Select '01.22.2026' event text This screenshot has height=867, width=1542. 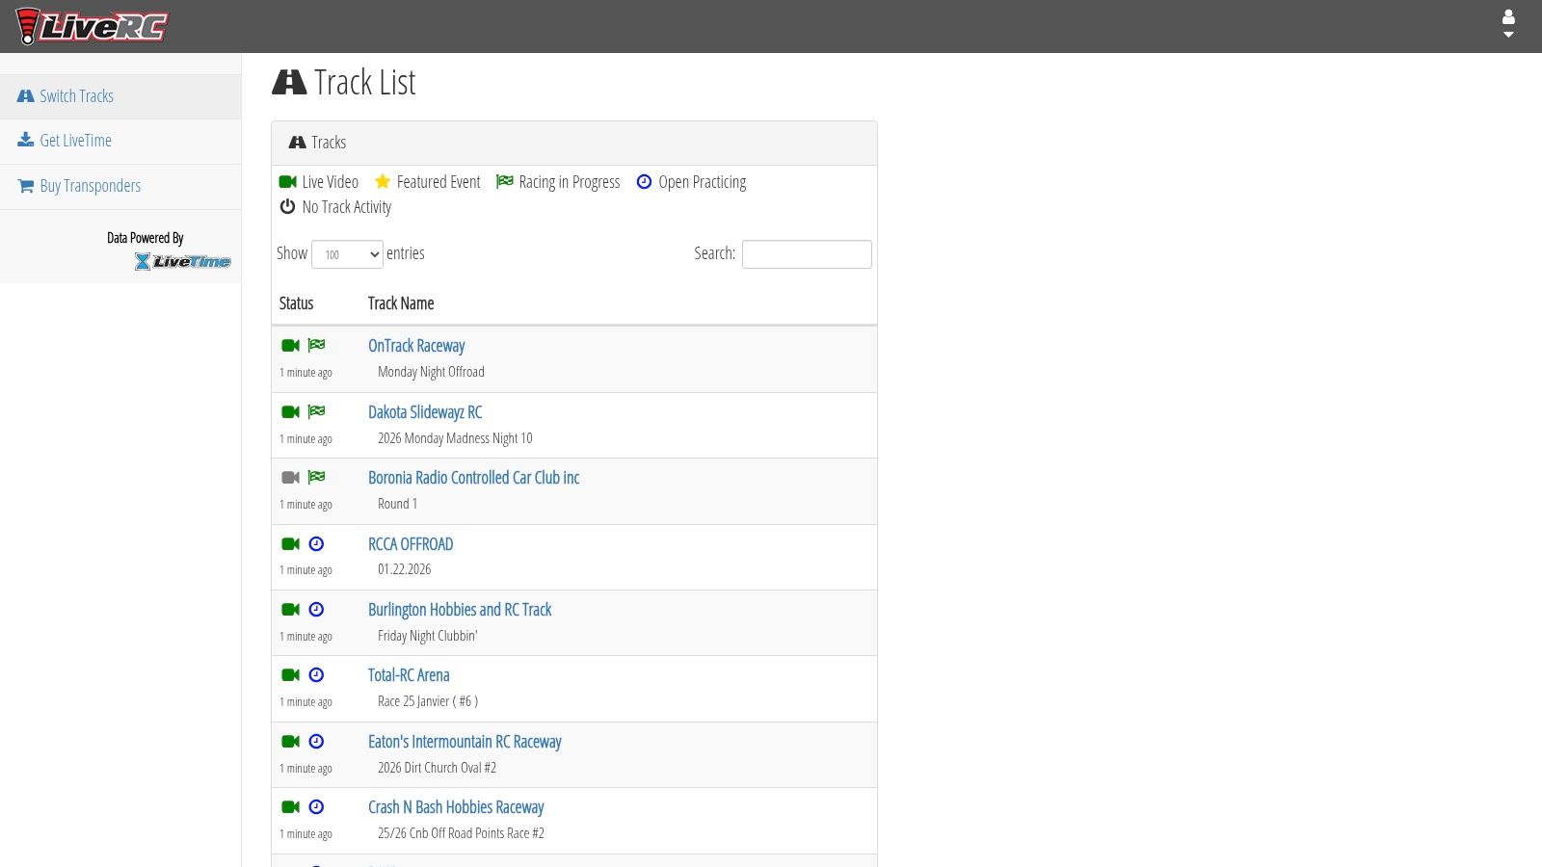405,569
